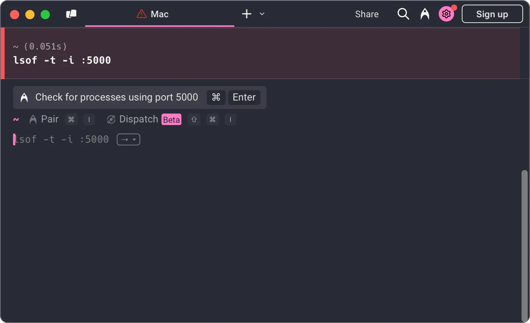Open the Warp Drive panel icon
This screenshot has width=530, height=323.
(x=71, y=14)
